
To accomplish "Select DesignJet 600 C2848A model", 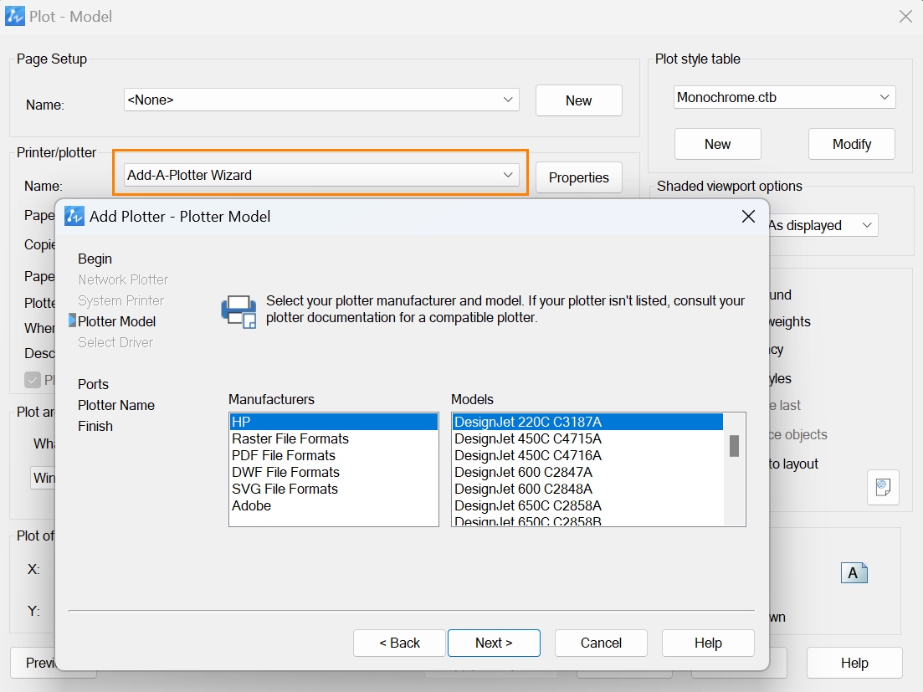I will [587, 489].
